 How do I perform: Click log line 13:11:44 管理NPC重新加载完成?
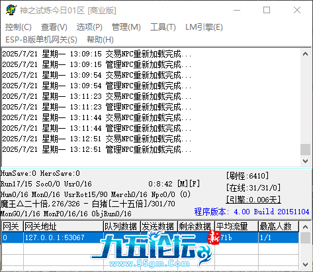point(97,128)
